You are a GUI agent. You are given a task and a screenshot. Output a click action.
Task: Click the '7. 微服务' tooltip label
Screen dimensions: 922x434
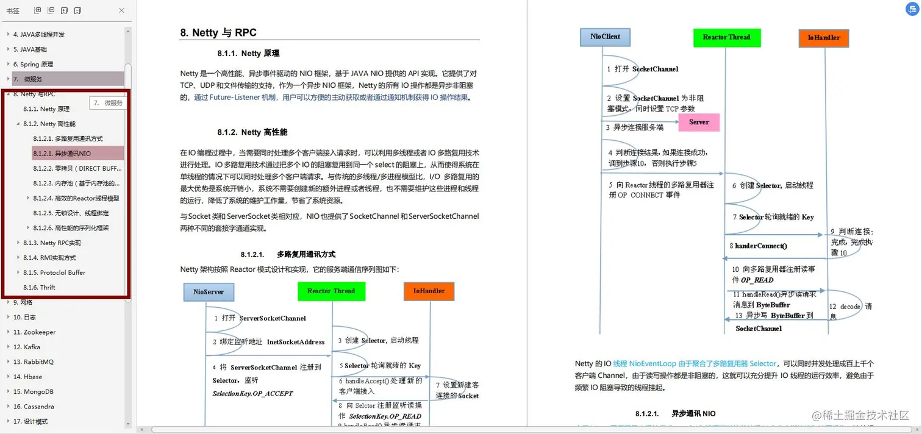(108, 103)
